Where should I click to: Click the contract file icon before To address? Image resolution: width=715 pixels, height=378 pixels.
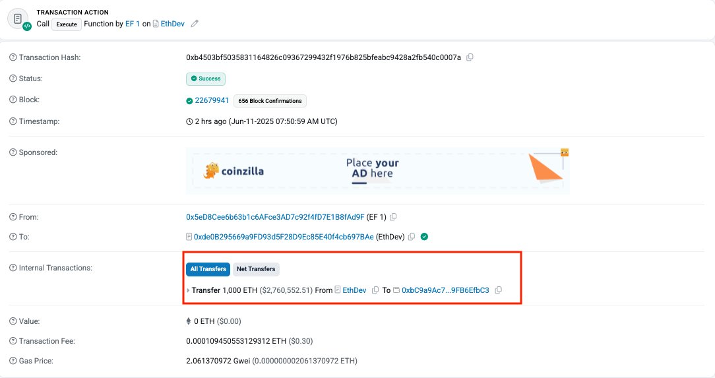(x=189, y=237)
